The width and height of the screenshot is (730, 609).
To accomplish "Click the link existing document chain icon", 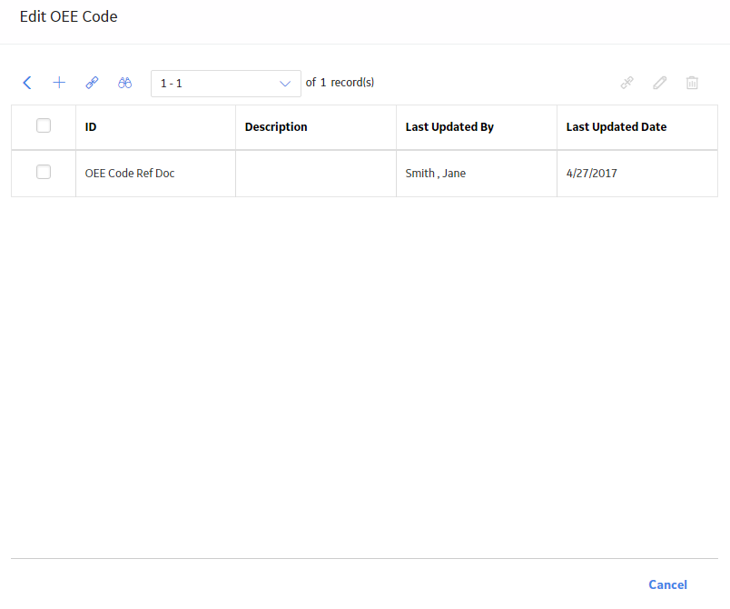I will [92, 83].
